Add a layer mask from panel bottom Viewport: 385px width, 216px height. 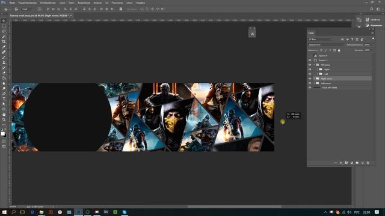346,163
